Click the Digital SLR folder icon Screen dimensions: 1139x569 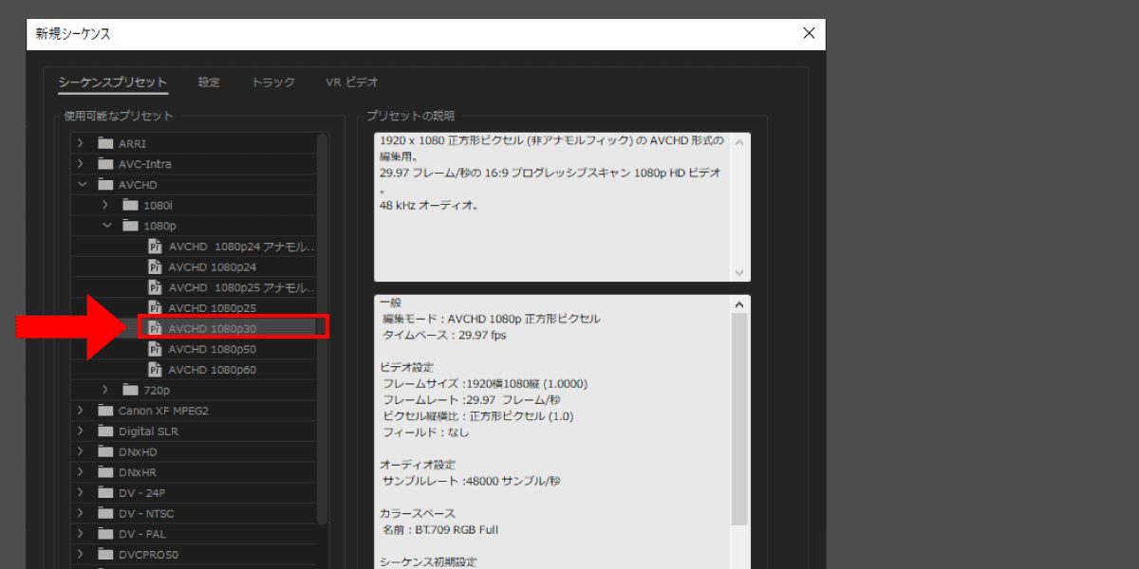(105, 431)
